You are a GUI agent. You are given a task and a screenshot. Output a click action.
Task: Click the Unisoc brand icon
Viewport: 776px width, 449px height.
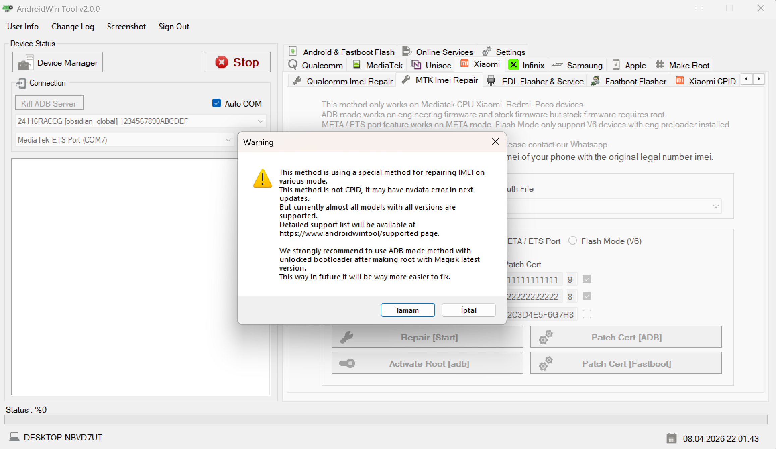[x=417, y=65]
